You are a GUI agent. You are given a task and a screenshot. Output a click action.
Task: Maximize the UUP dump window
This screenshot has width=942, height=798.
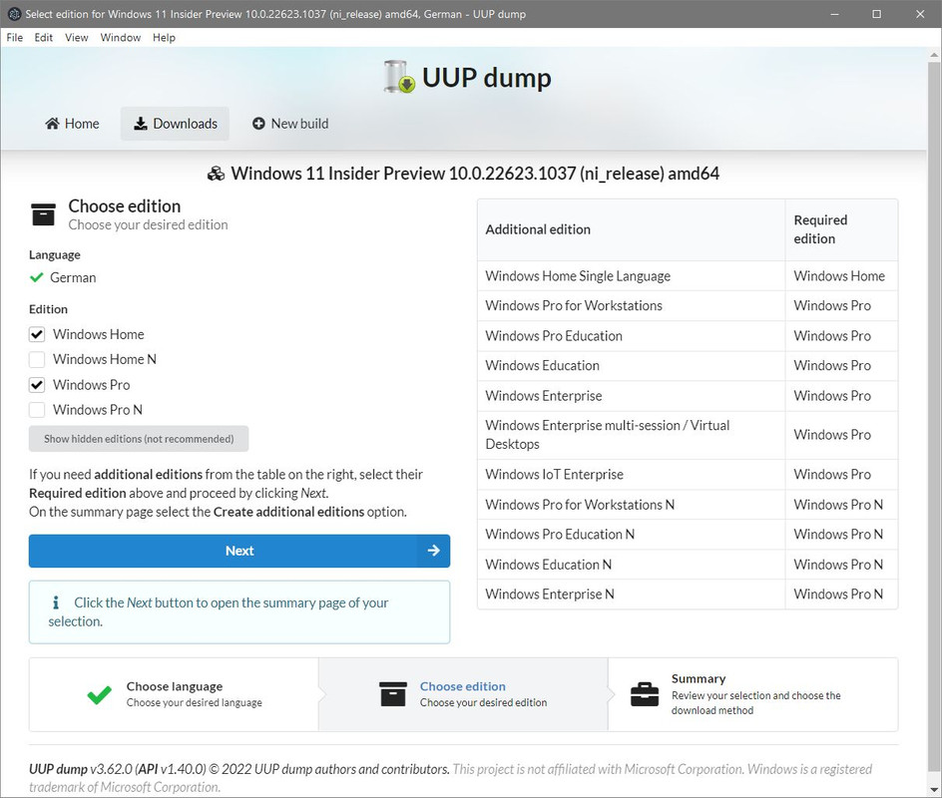pyautogui.click(x=876, y=14)
